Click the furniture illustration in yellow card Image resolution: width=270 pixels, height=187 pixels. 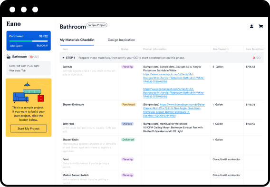click(x=29, y=92)
